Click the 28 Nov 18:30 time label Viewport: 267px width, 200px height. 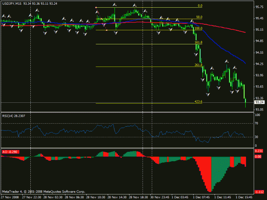coord(138,197)
